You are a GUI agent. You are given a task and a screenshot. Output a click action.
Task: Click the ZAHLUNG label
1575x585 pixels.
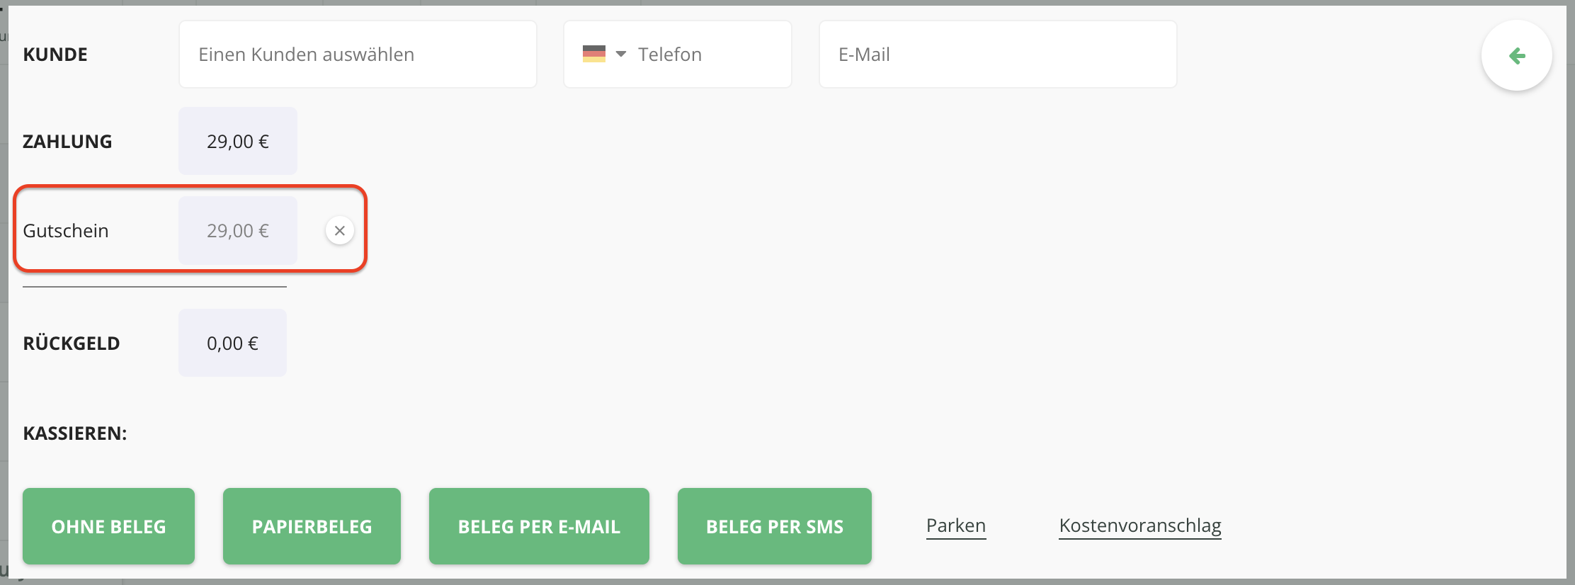pos(67,142)
